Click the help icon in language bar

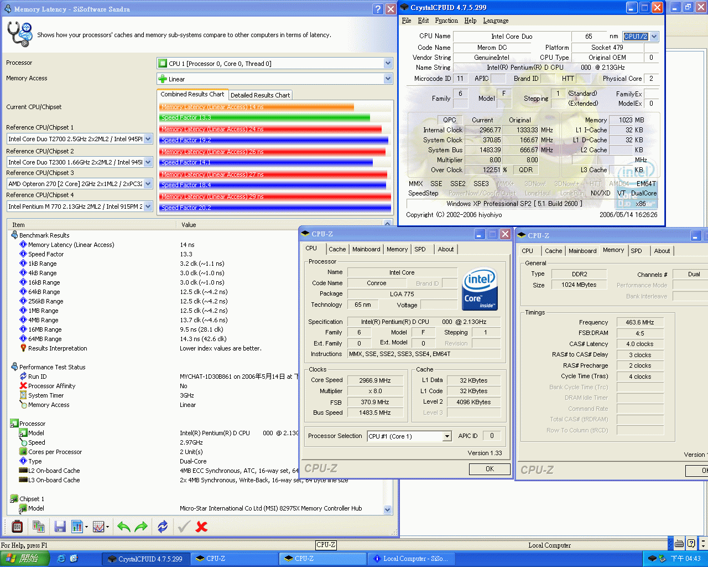[x=691, y=544]
